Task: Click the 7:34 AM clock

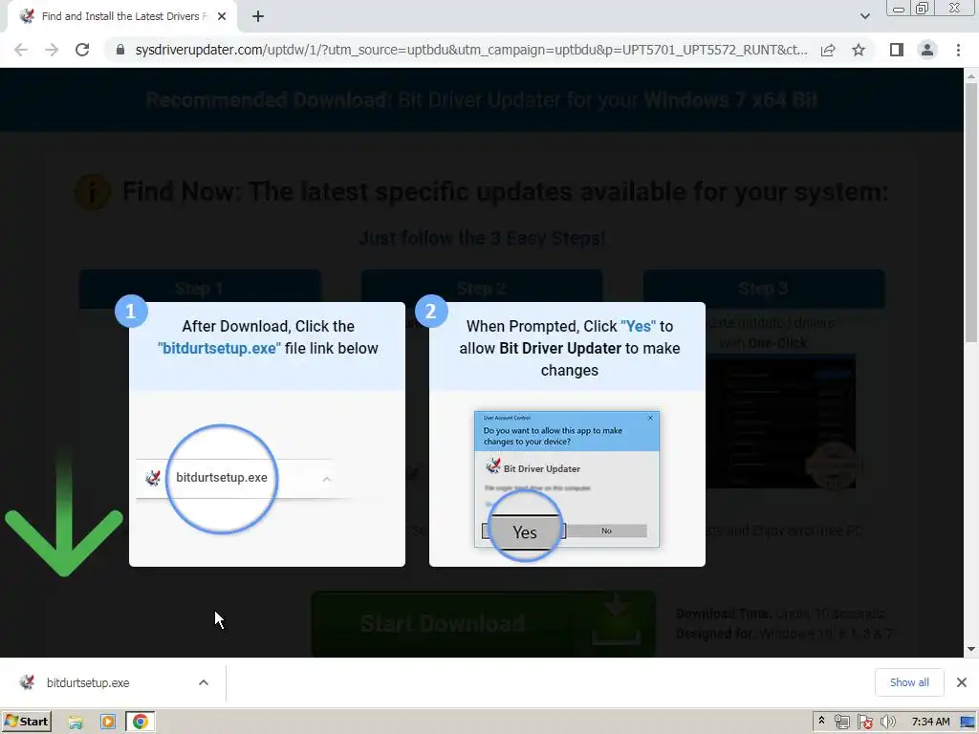Action: [930, 722]
